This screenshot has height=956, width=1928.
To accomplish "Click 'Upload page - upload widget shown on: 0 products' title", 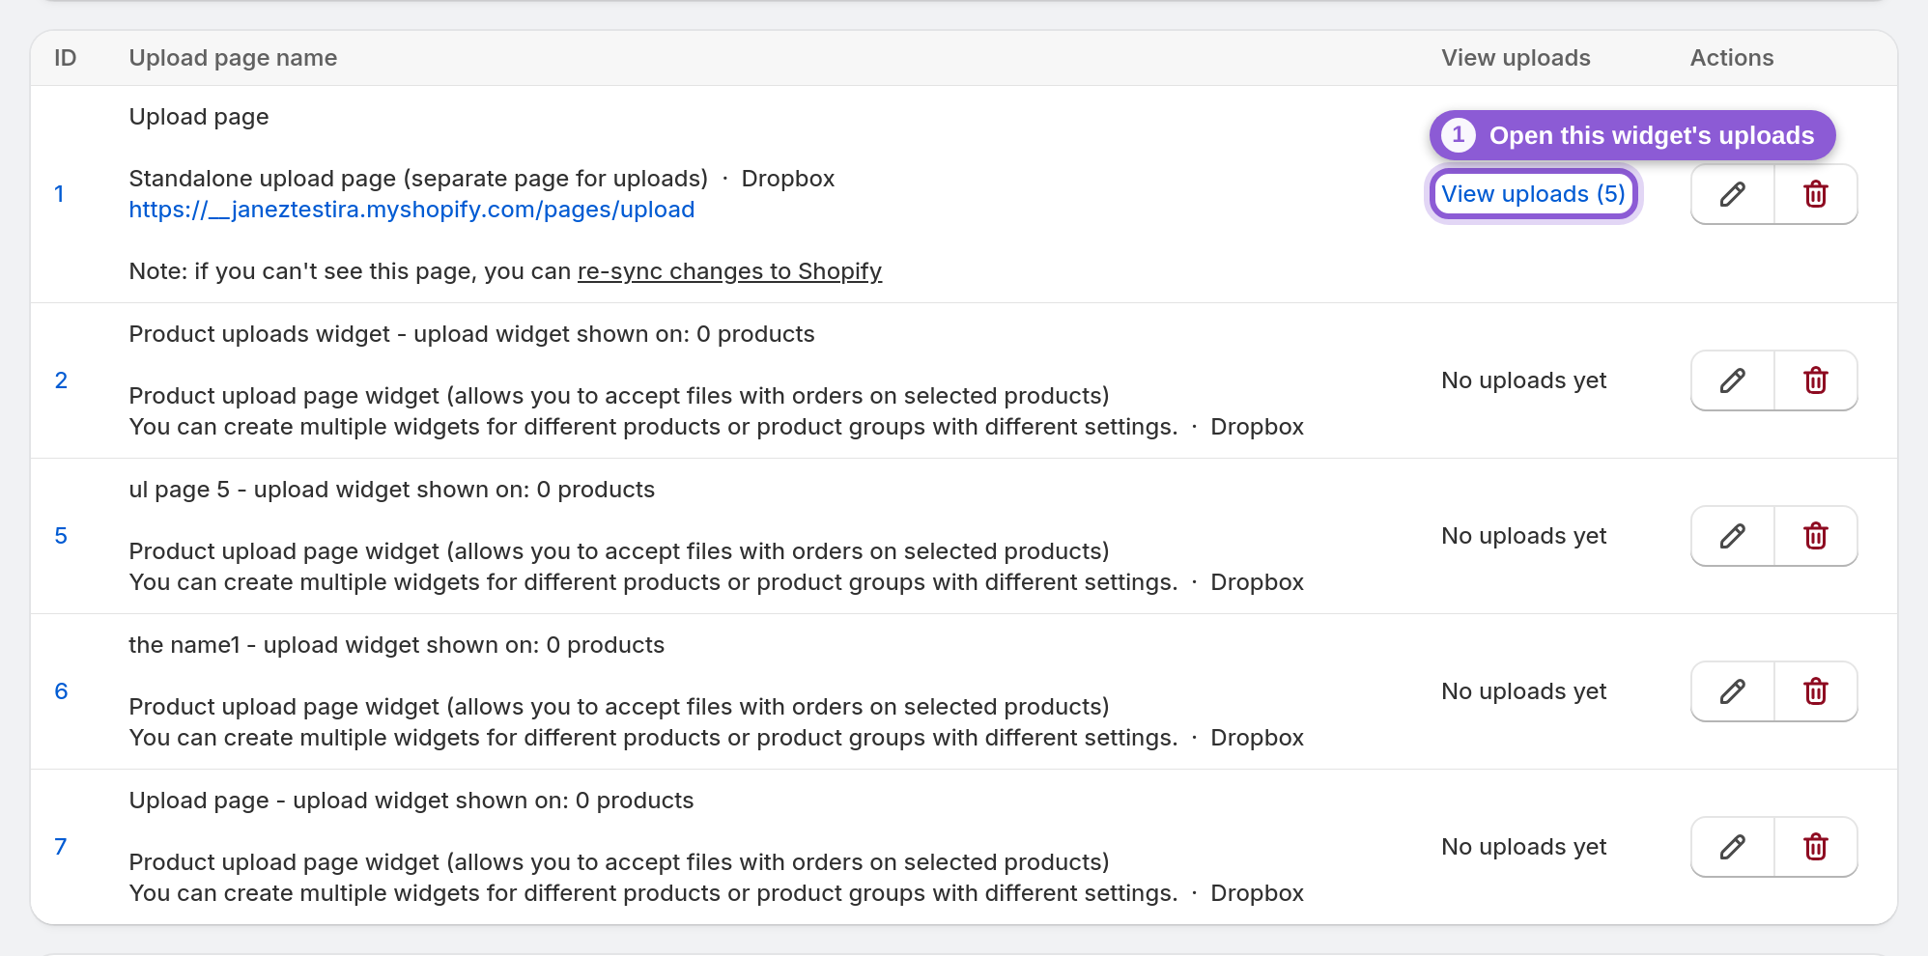I will (x=411, y=801).
